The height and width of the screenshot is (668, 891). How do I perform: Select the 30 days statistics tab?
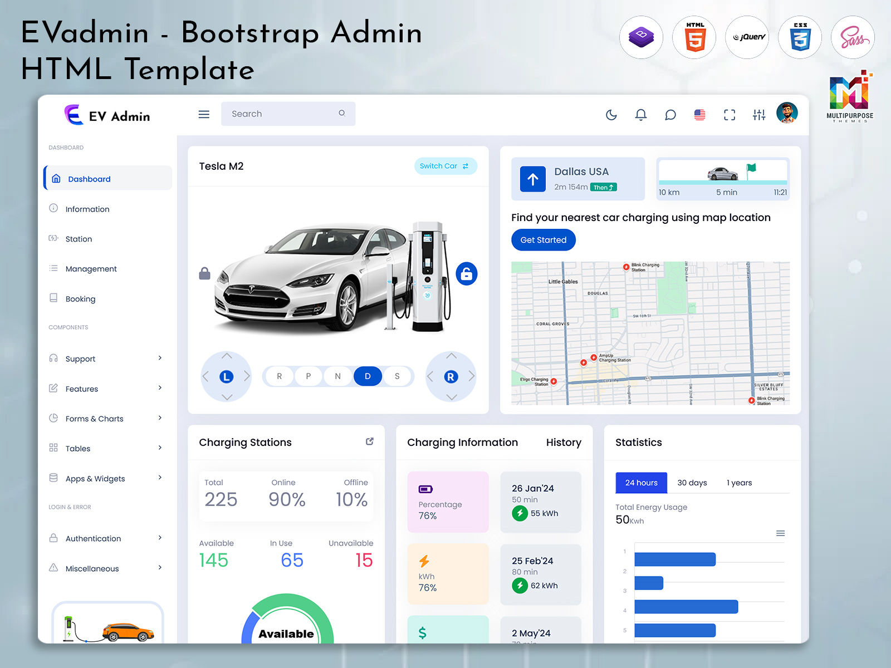pos(692,483)
